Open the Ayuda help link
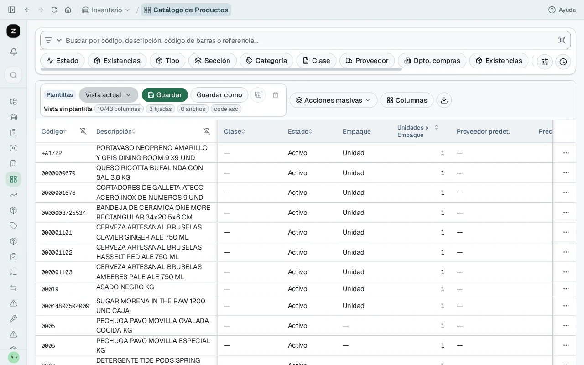584x365 pixels. point(562,10)
